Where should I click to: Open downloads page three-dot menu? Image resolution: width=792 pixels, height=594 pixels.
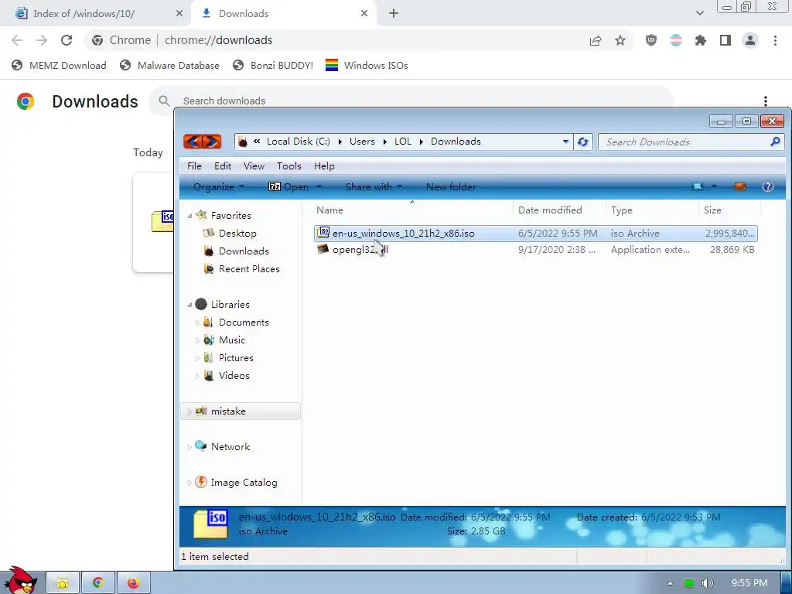pyautogui.click(x=766, y=101)
